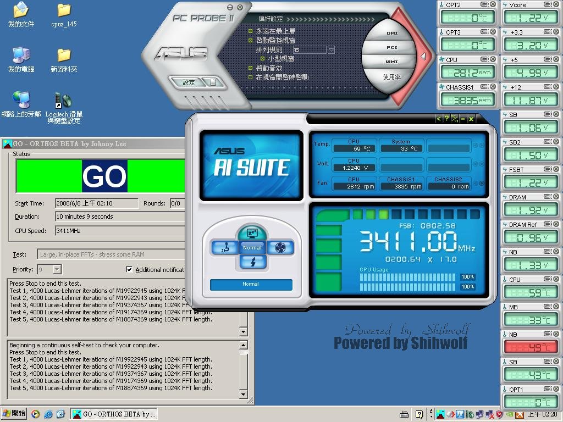The width and height of the screenshot is (563, 422).
Task: Click the taskbar clock showing 上午 02:20
Action: tap(542, 414)
